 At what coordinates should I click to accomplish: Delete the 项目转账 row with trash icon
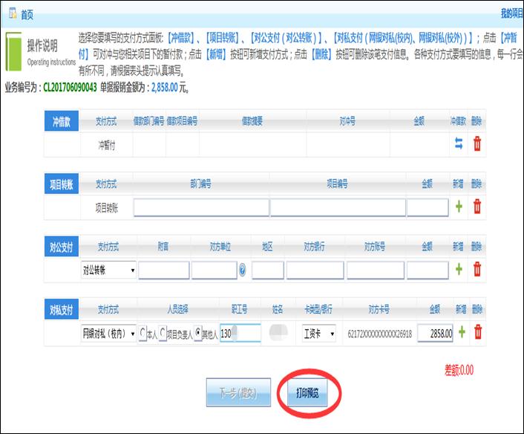coord(477,206)
